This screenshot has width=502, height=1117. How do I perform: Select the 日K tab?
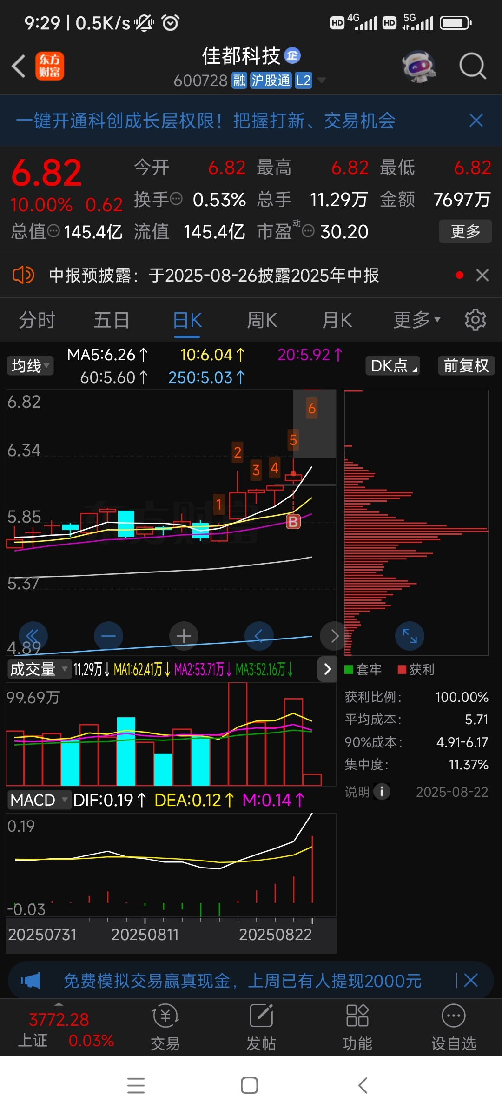point(187,320)
